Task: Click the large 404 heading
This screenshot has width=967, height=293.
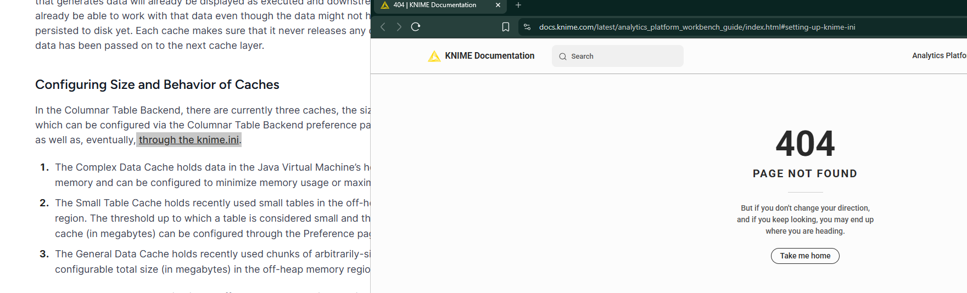Action: 805,144
